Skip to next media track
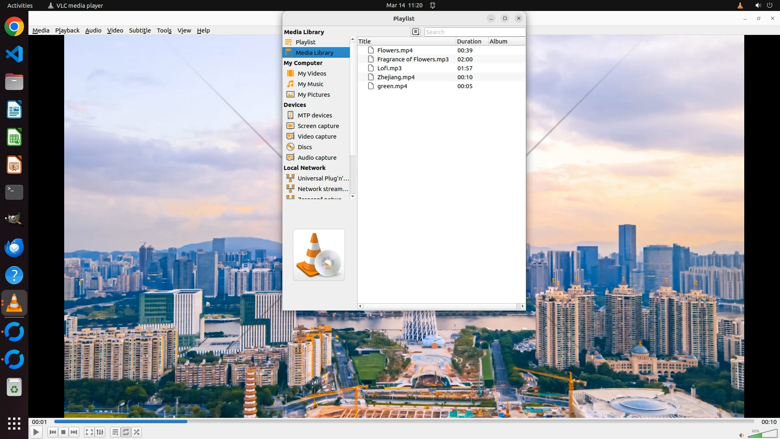 (x=74, y=432)
